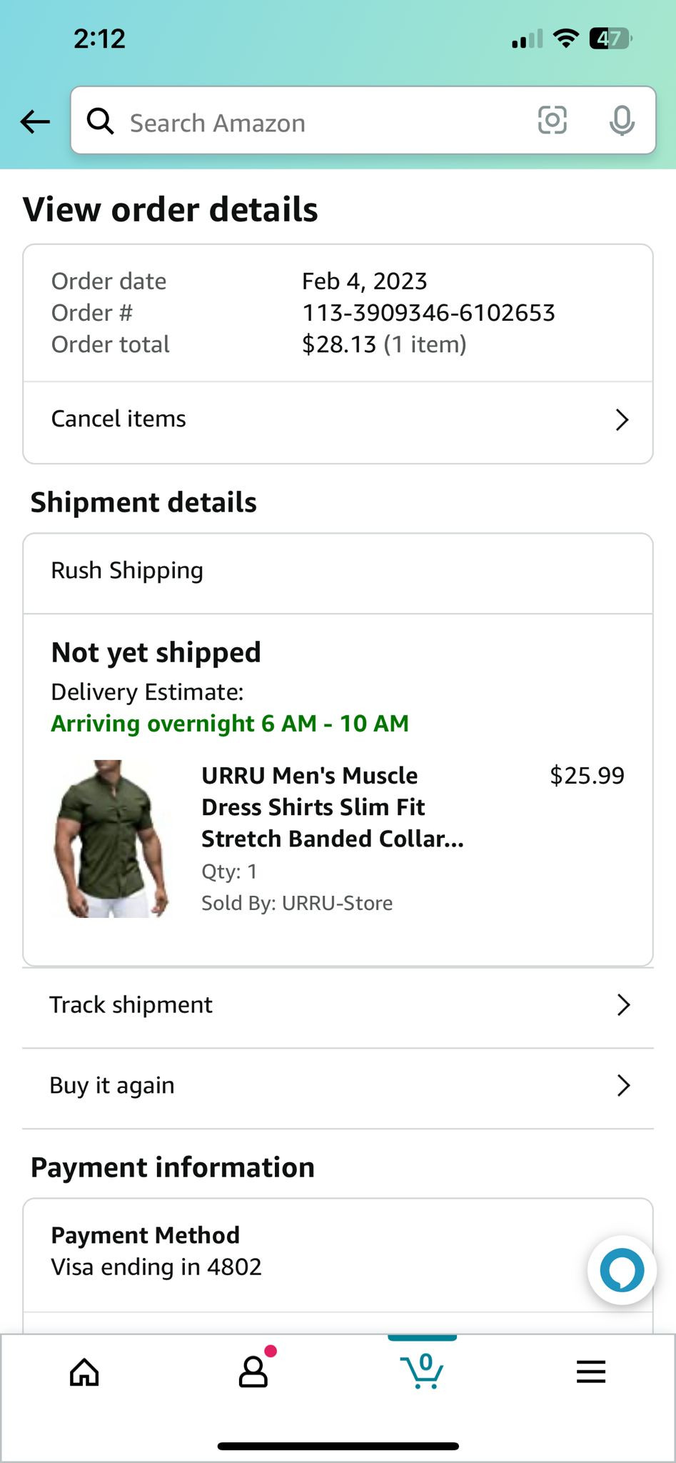Select Track shipment option
This screenshot has height=1463, width=676.
[x=131, y=1005]
